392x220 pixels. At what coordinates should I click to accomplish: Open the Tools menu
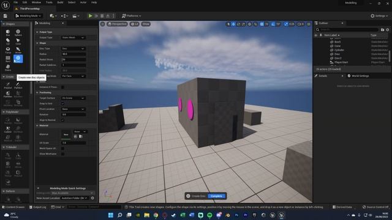click(x=49, y=2)
